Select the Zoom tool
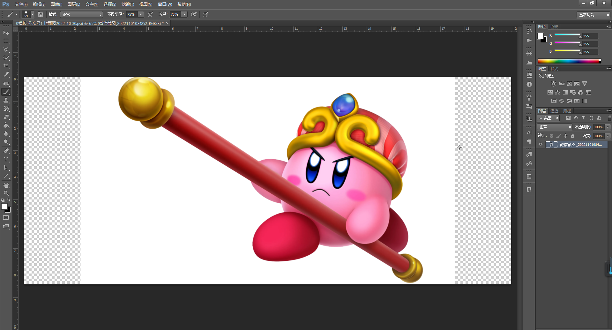This screenshot has width=612, height=330. (x=6, y=193)
